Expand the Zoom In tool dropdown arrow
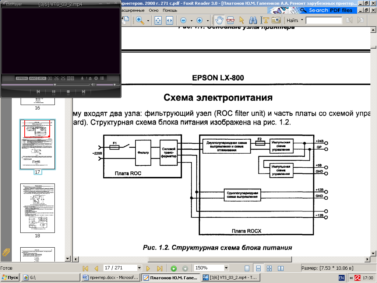377x283 pixels. pyautogui.click(x=148, y=21)
